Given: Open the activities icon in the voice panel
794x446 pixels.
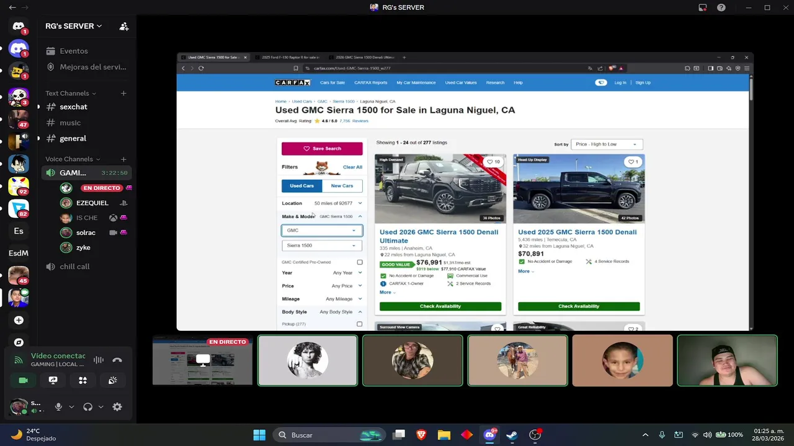Looking at the screenshot, I should coord(83,380).
